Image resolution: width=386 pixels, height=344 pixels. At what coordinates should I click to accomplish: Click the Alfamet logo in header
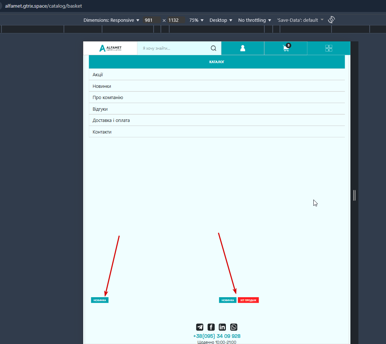pos(110,48)
